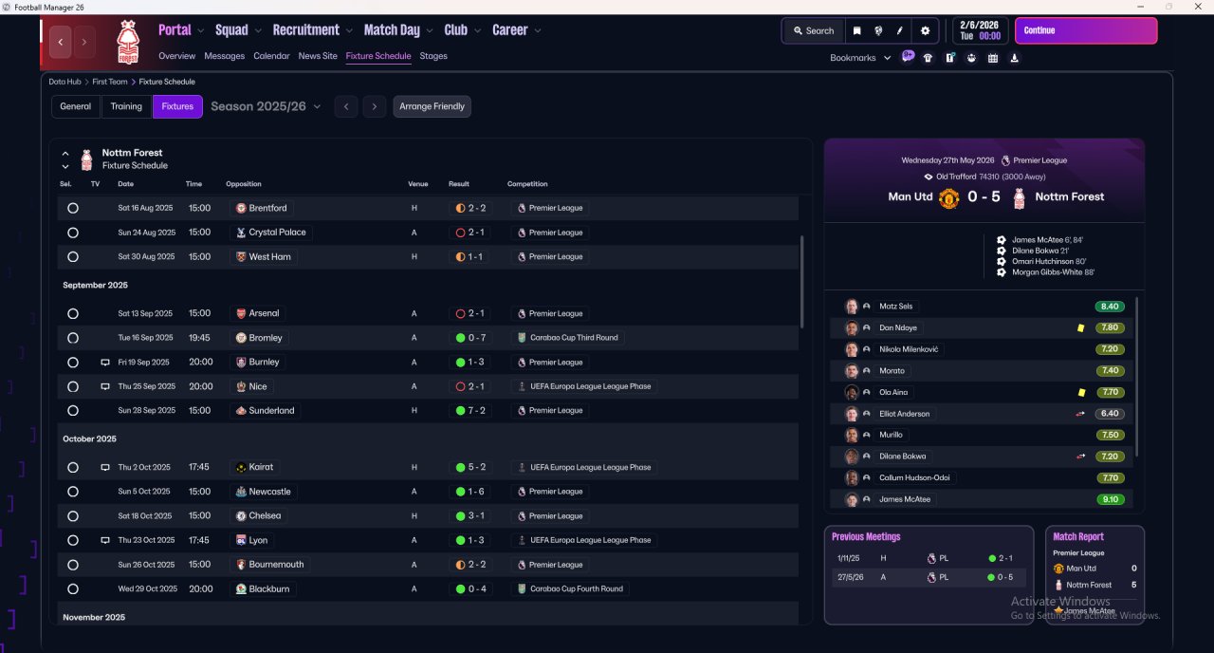Click the player ratings list scrollbar
Image resolution: width=1214 pixels, height=653 pixels.
[x=1136, y=377]
